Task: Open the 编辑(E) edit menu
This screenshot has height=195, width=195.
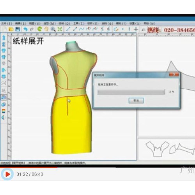Action: coord(21,23)
